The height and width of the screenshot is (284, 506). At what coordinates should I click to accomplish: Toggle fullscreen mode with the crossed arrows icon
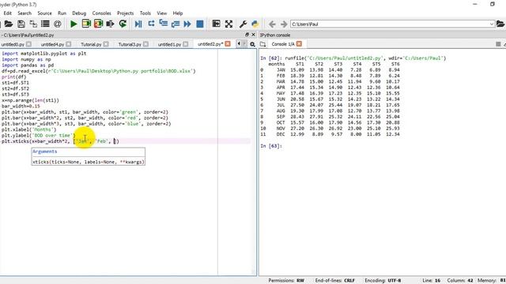[x=228, y=24]
